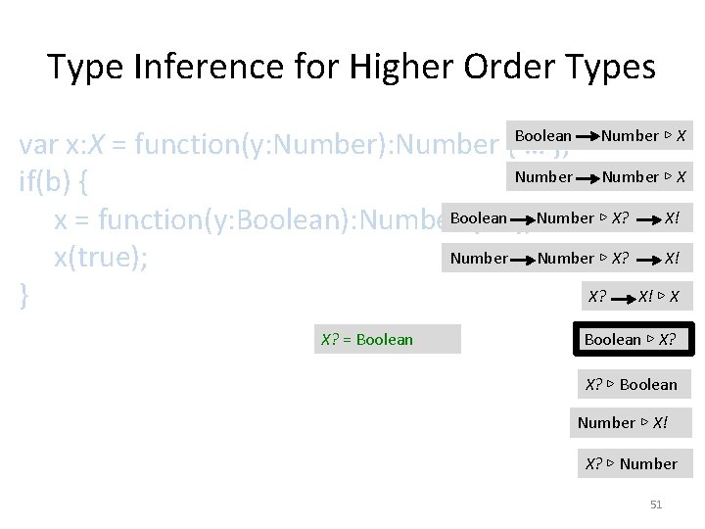Click the arrow after Boolean in the X? X! row
Screen dimensions: 705x529
[522, 218]
